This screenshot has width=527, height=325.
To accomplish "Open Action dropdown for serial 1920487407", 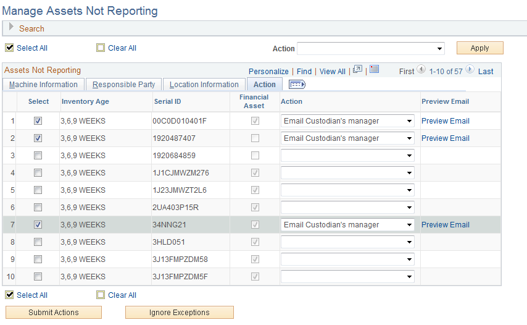I will click(x=347, y=138).
